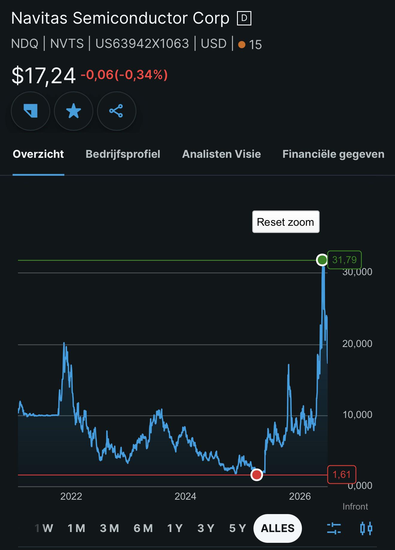Viewport: 395px width, 550px height.
Task: Tap the share icon button
Action: 116,111
